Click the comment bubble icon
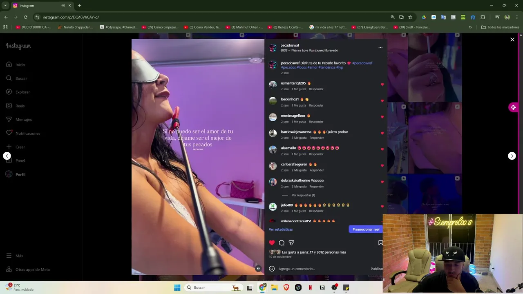Image resolution: width=523 pixels, height=294 pixels. (282, 243)
